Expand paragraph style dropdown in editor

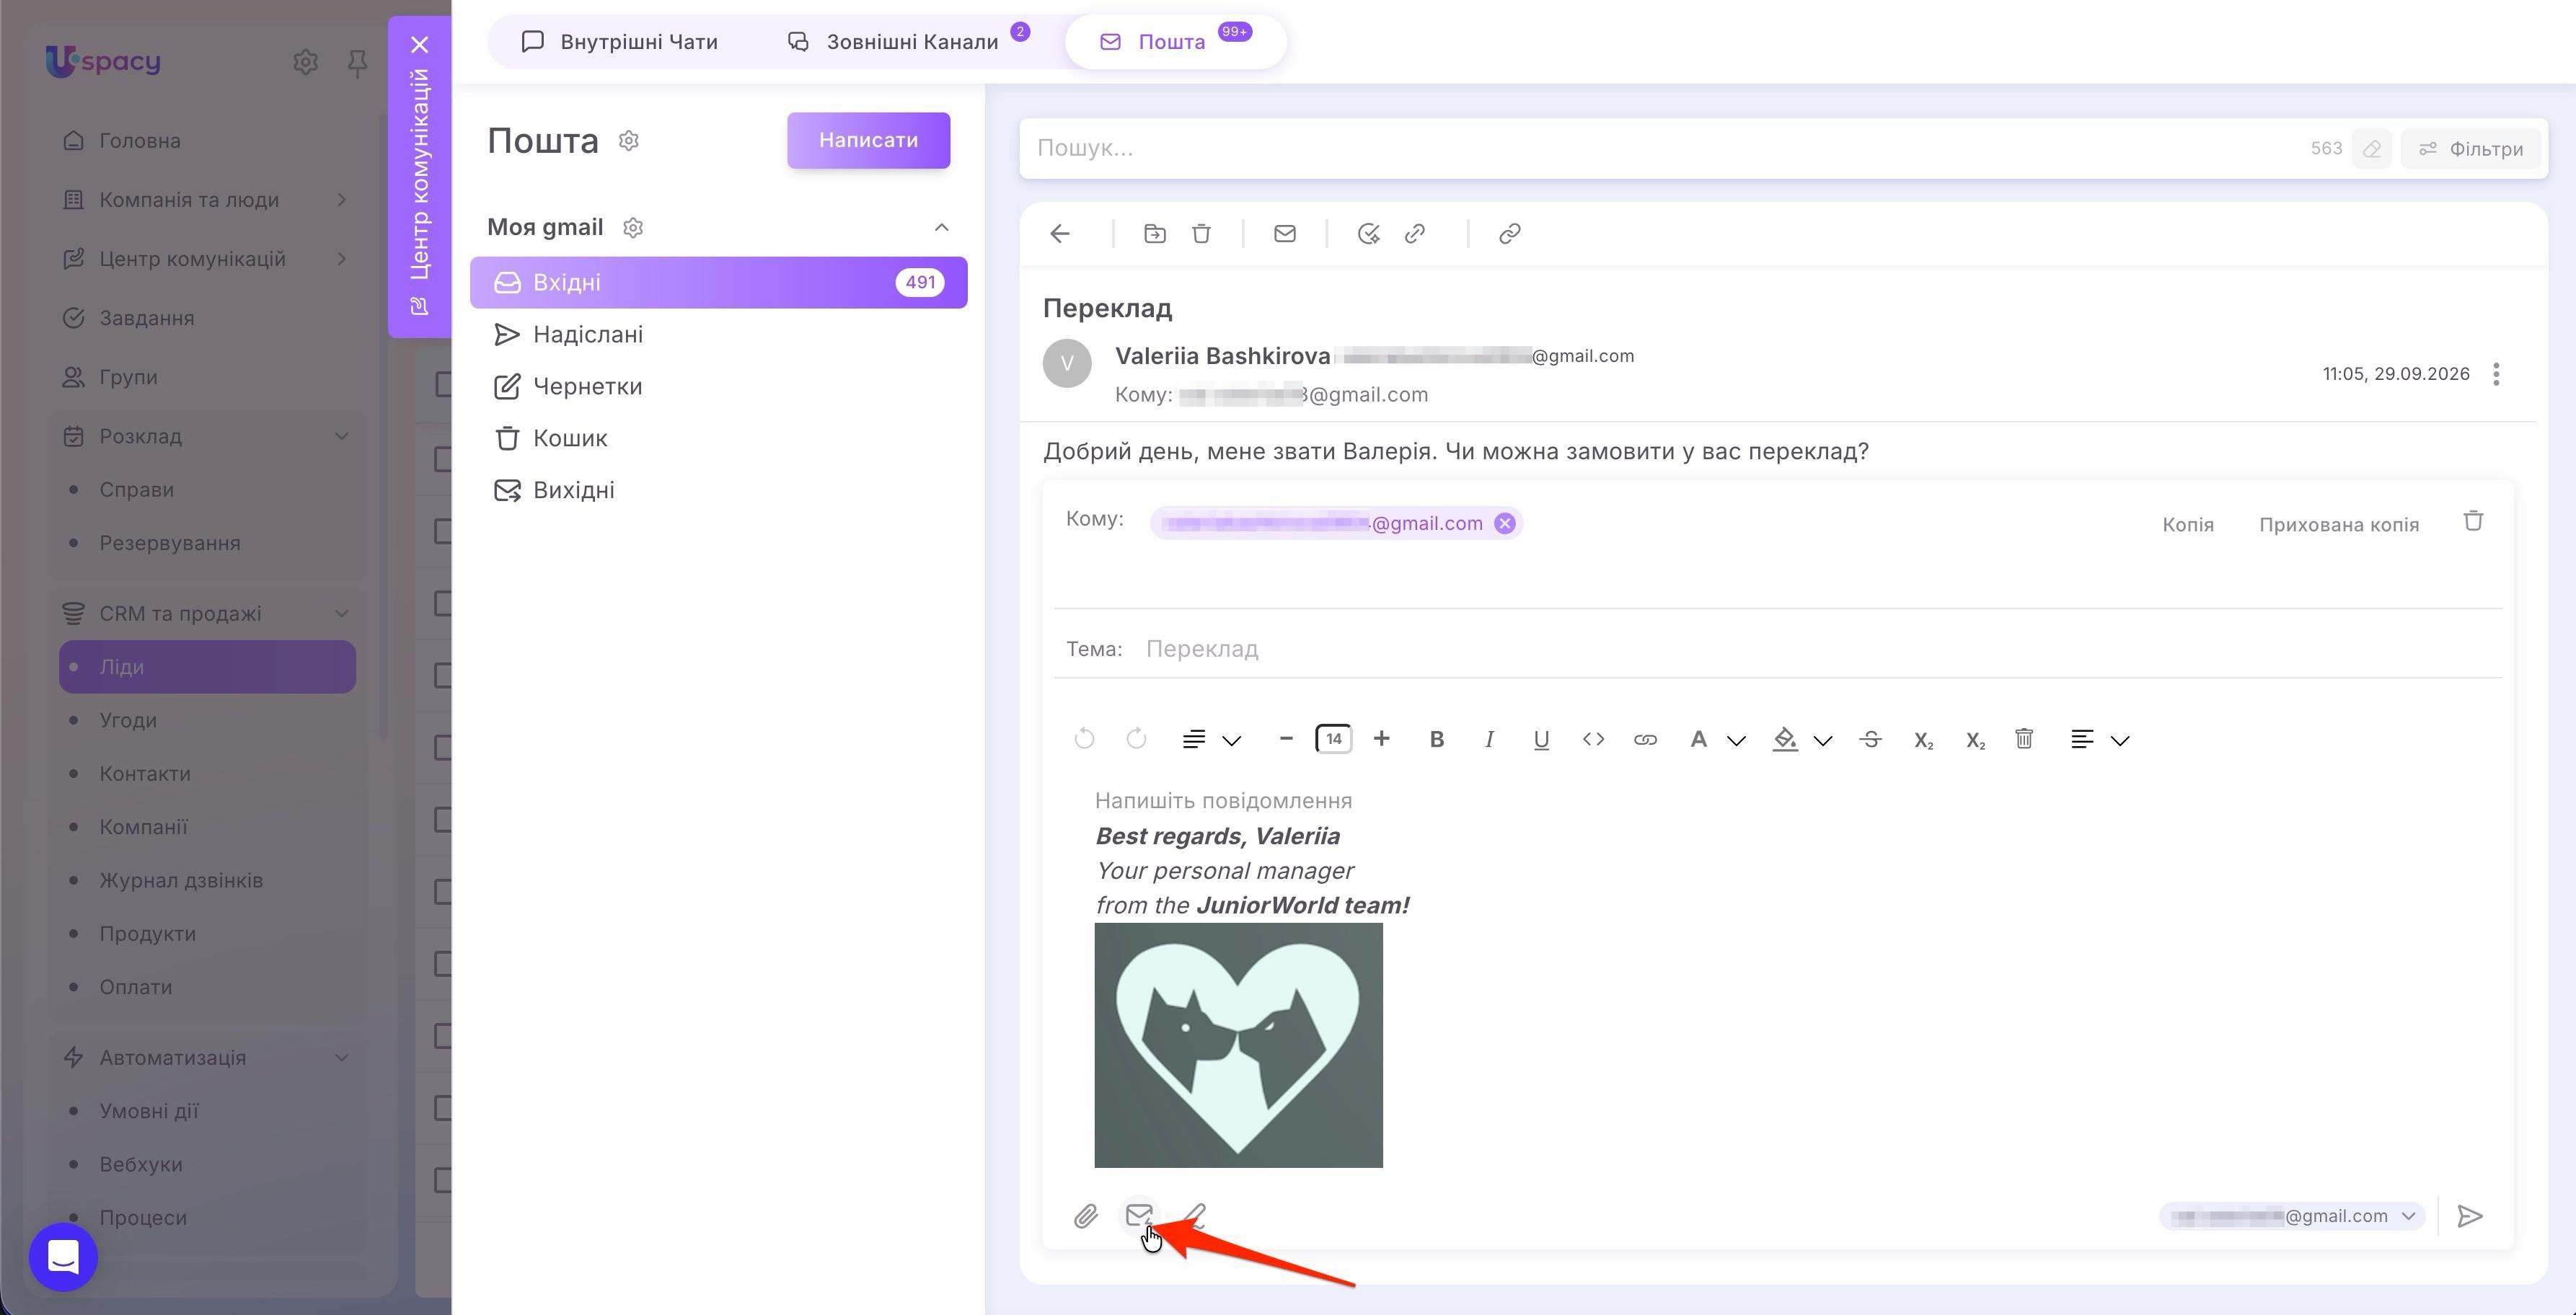1211,740
